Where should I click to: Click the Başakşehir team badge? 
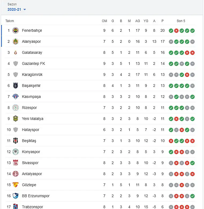(16, 86)
